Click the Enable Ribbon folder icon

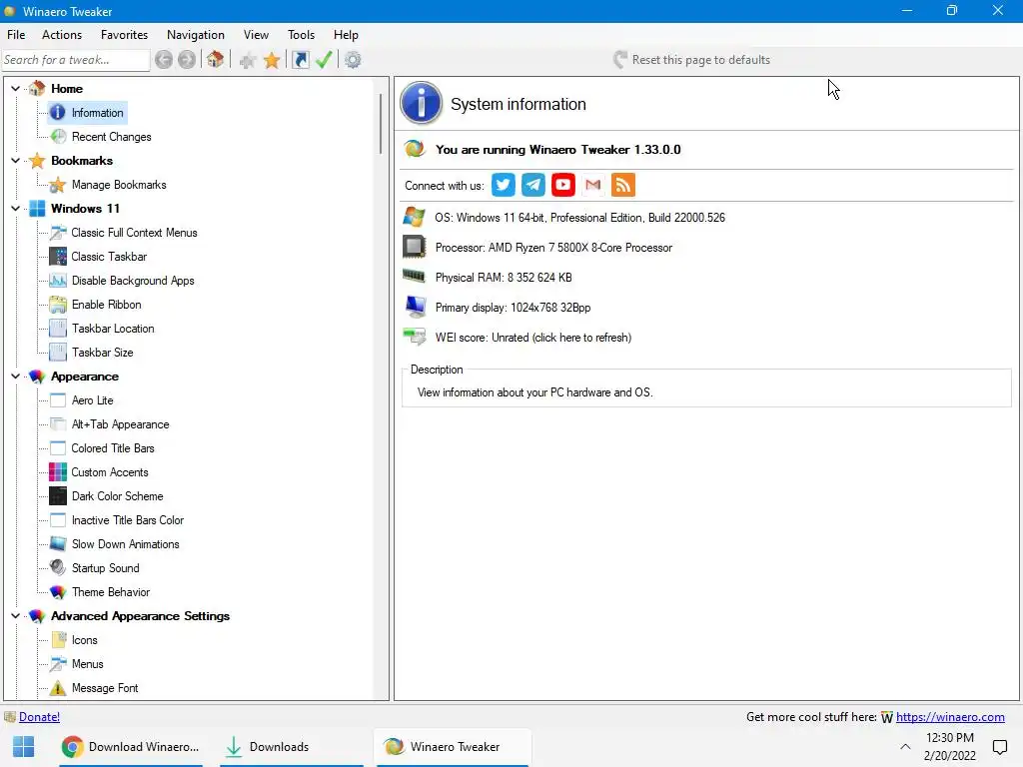tap(58, 305)
